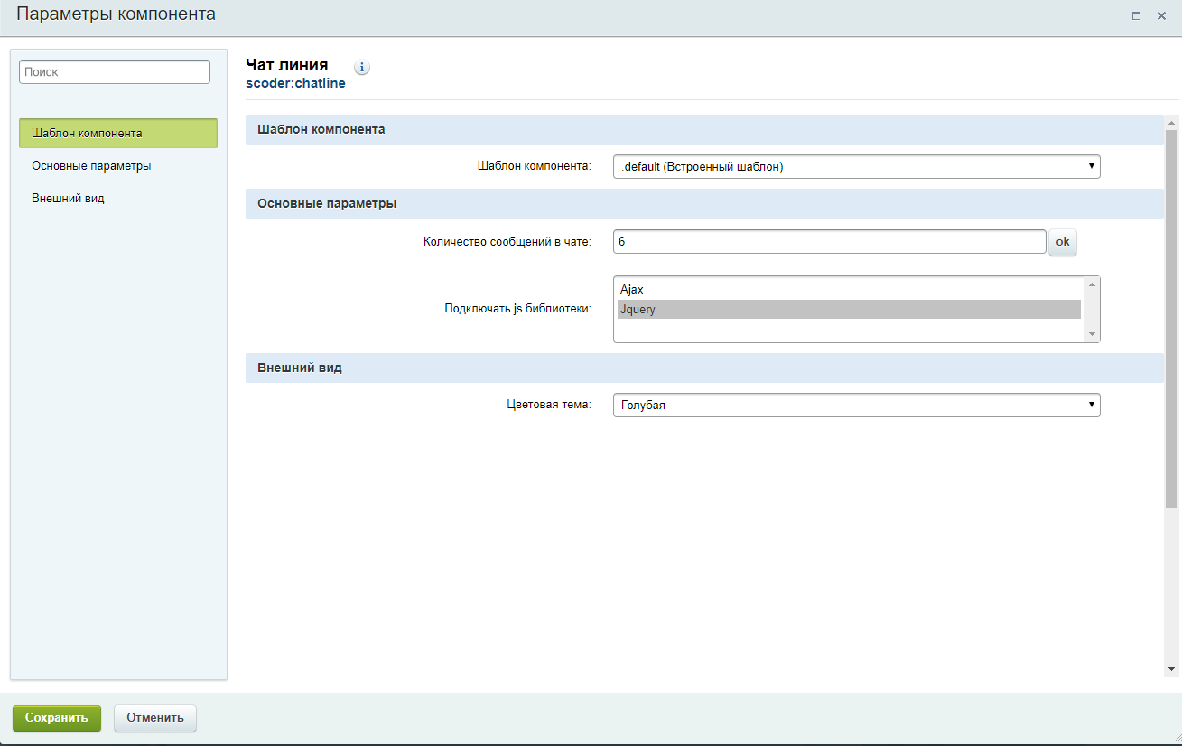1182x746 pixels.
Task: Click the green Сохранить button
Action: (x=57, y=718)
